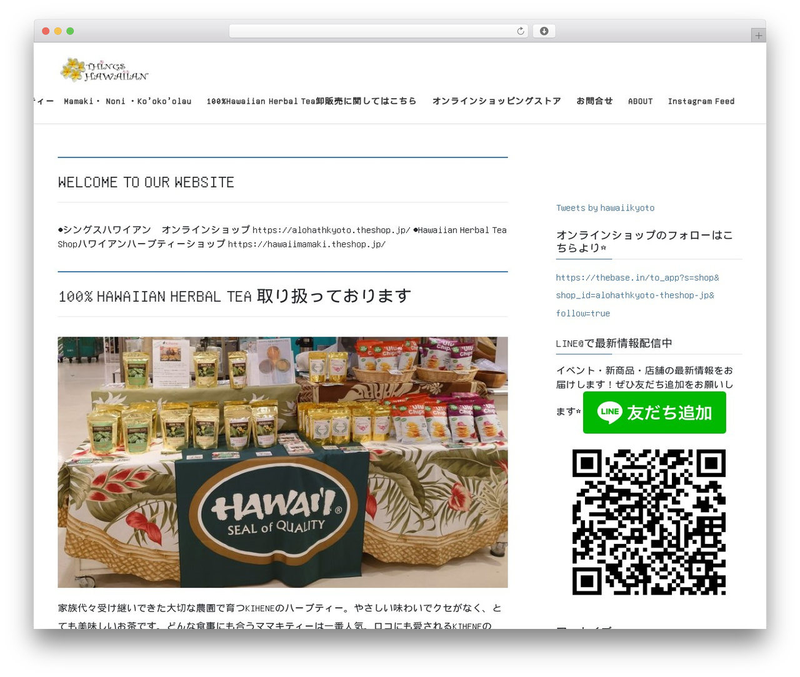Click the browser address bar

click(x=378, y=31)
